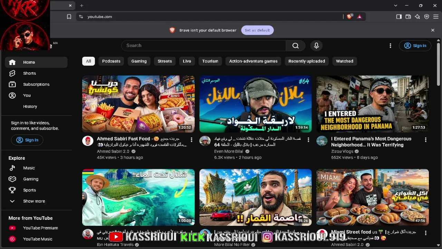Open Brave Rewards triangle icon
The height and width of the screenshot is (249, 442).
[359, 17]
